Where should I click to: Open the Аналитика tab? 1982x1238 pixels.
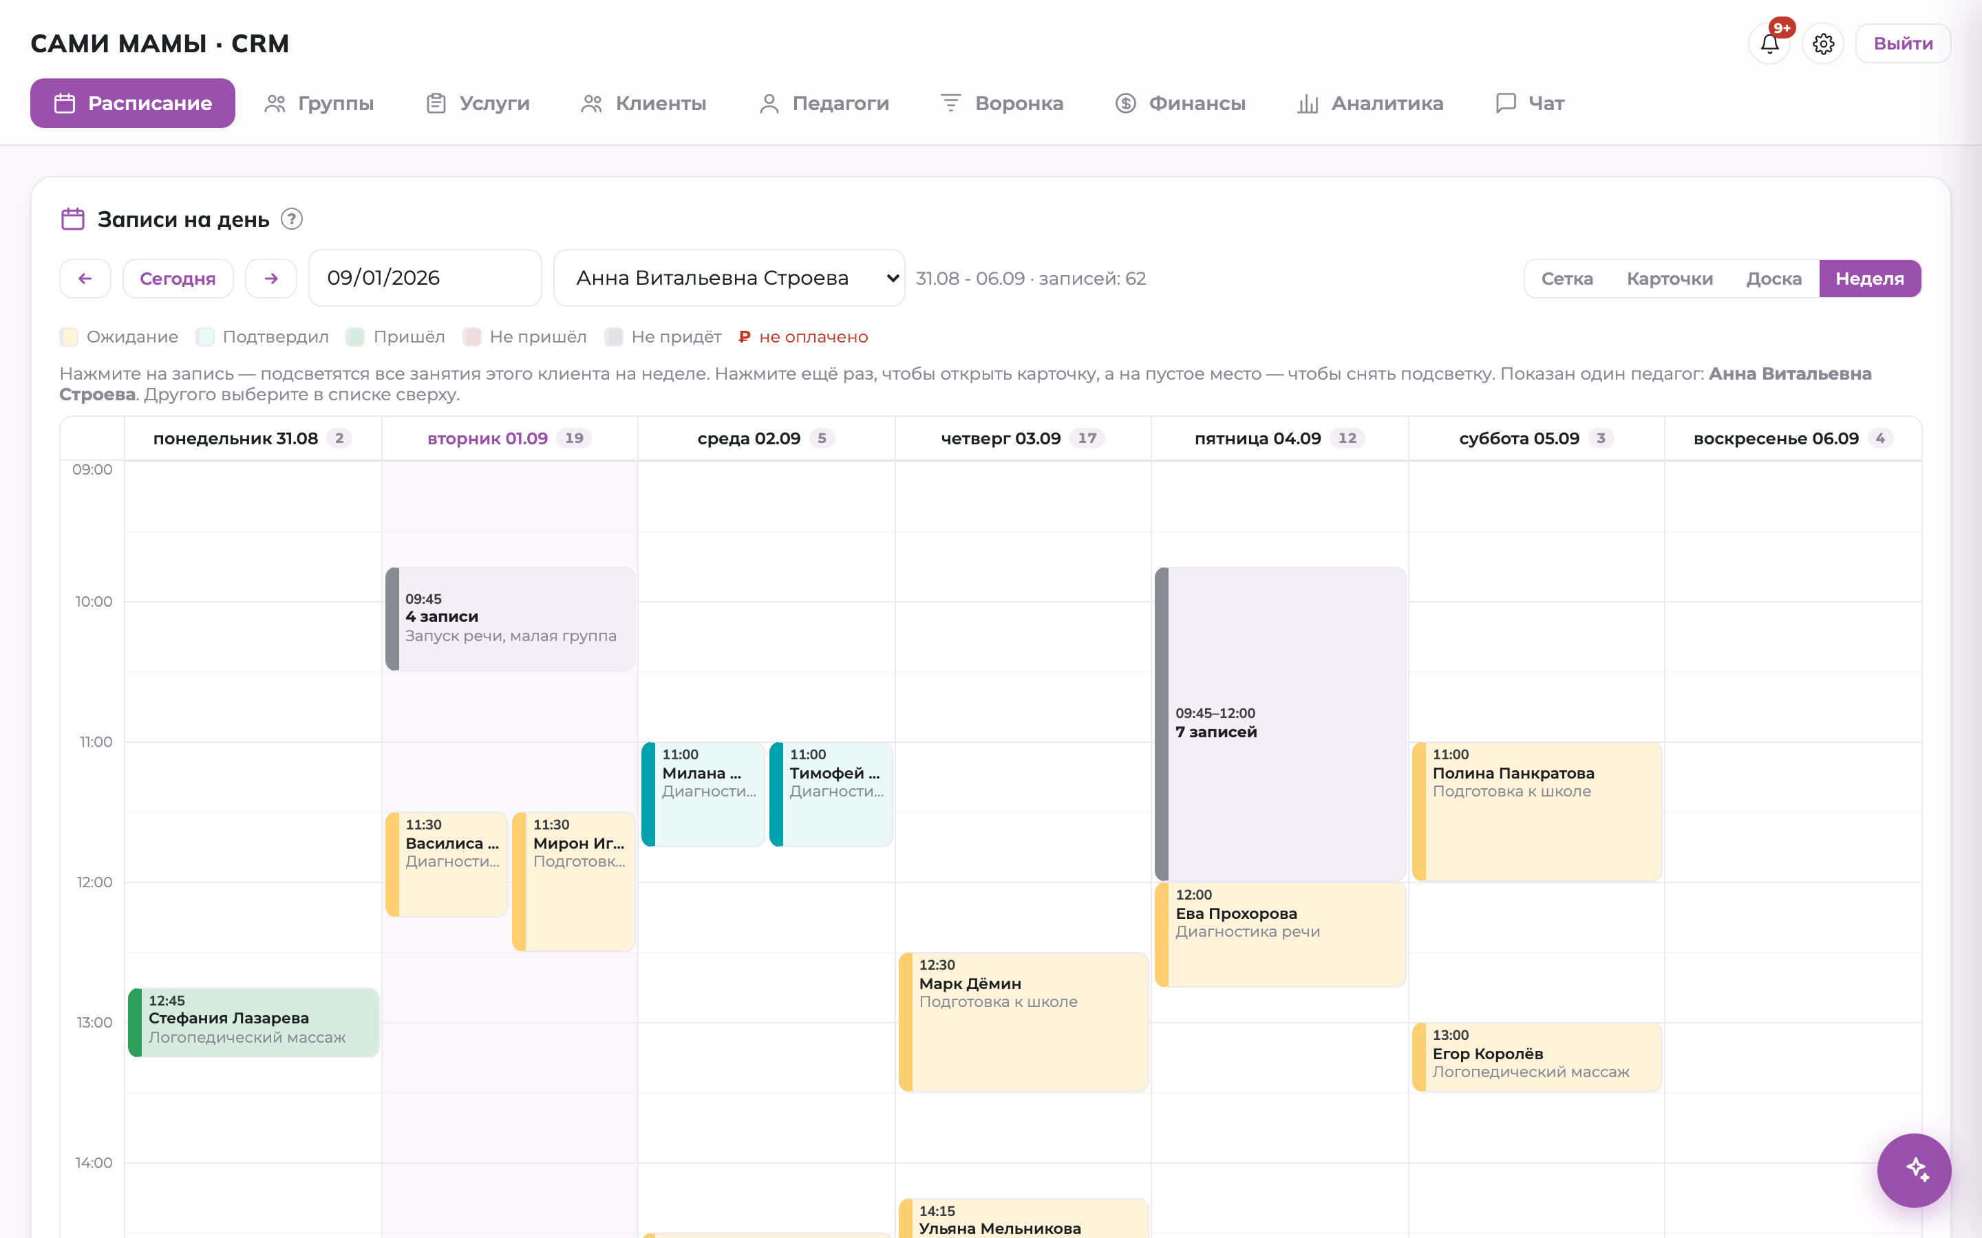pyautogui.click(x=1370, y=103)
